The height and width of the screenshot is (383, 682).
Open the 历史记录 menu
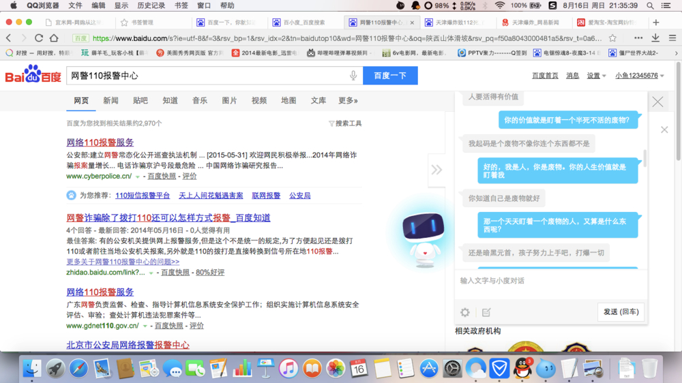151,5
